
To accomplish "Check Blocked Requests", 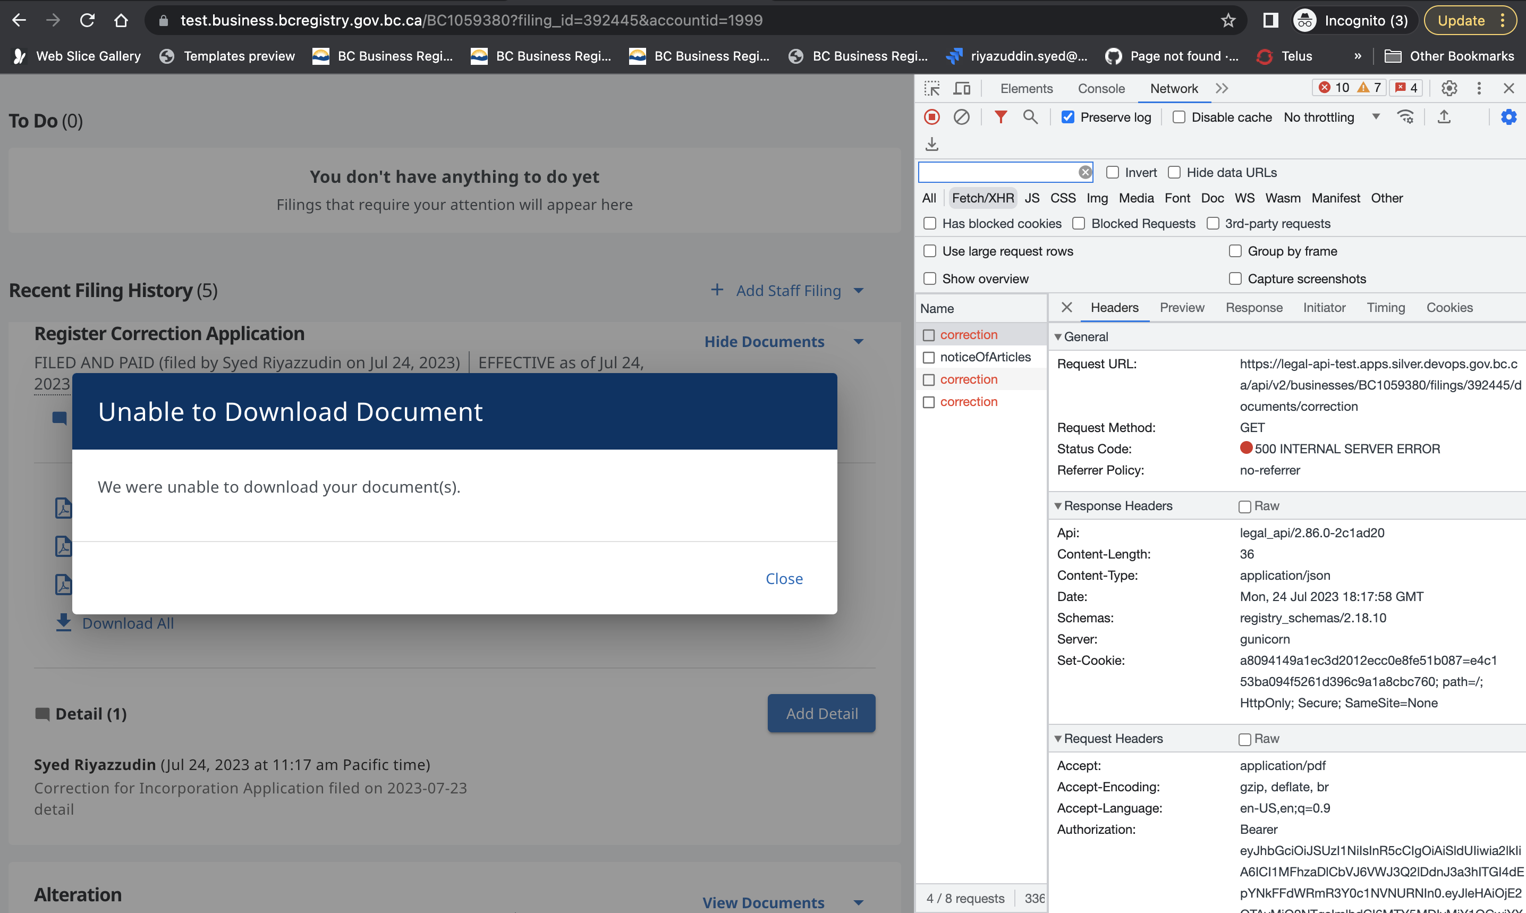I will pyautogui.click(x=1078, y=223).
